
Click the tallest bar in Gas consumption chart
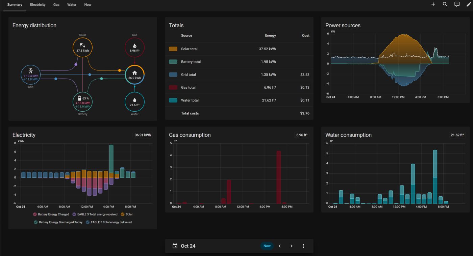pos(279,177)
